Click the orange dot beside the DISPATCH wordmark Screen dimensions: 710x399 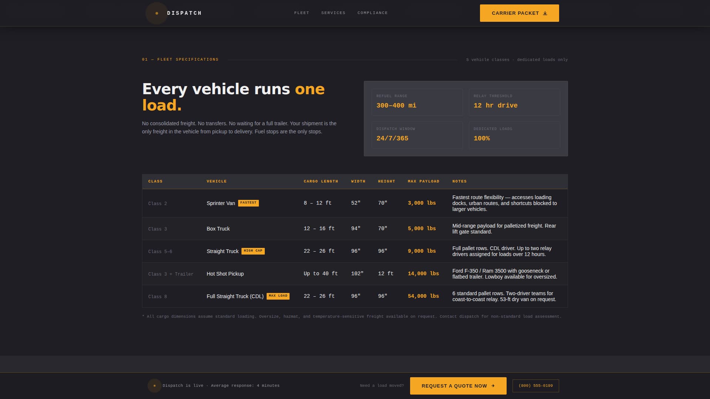tap(156, 13)
